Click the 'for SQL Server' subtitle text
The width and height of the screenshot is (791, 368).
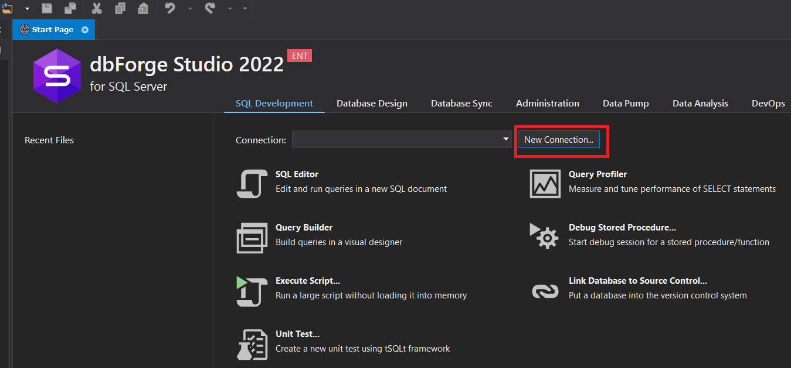(x=128, y=87)
